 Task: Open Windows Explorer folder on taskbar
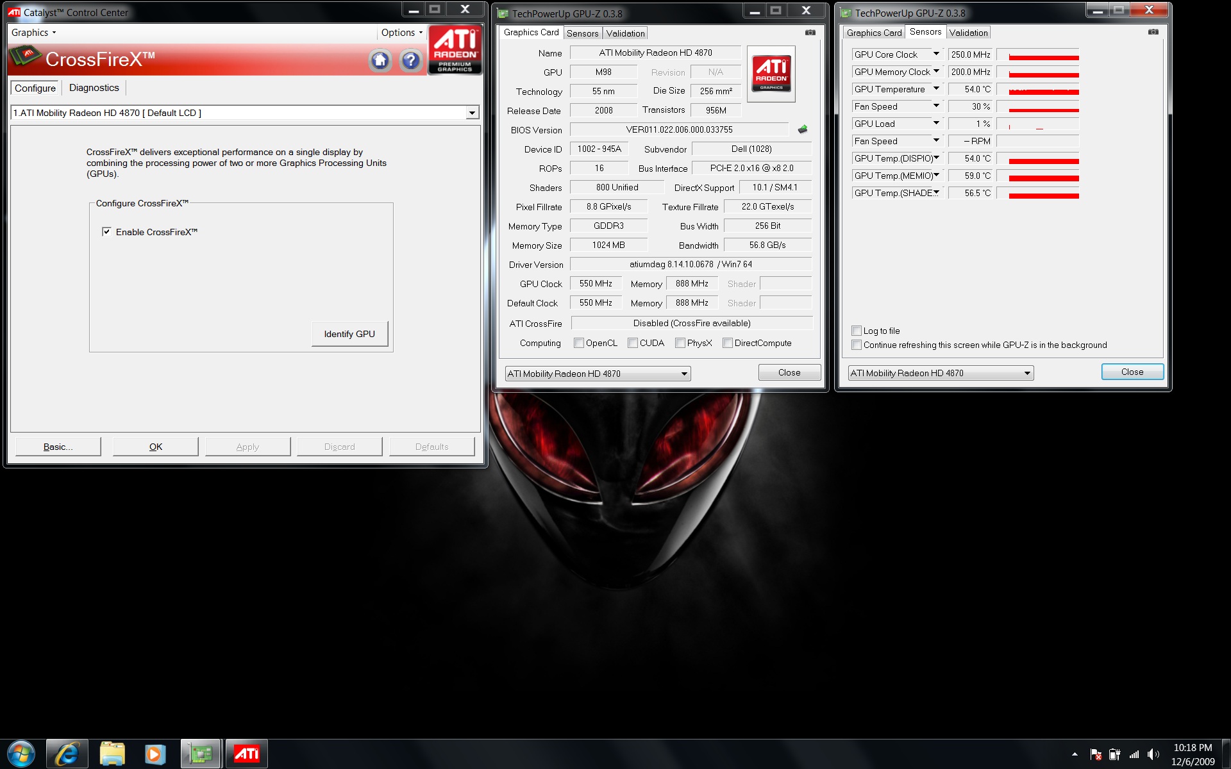click(x=112, y=754)
